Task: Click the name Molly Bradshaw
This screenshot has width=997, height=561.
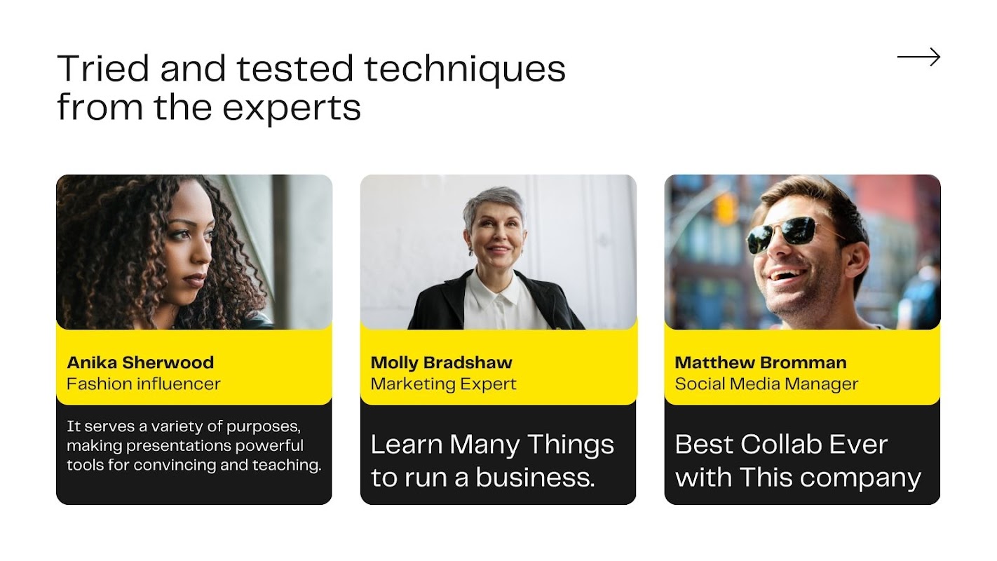Action: [441, 363]
